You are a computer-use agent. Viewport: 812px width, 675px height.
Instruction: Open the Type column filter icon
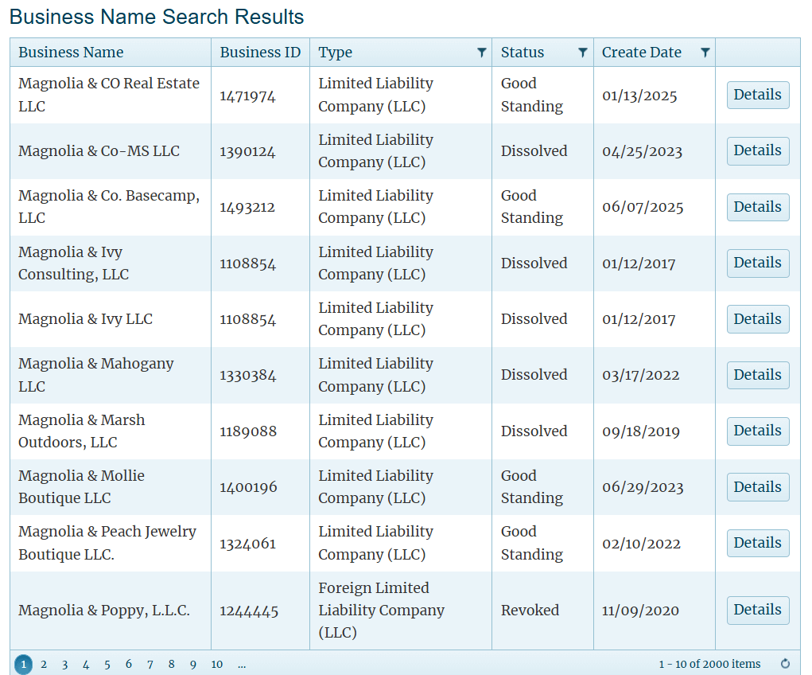coord(482,53)
